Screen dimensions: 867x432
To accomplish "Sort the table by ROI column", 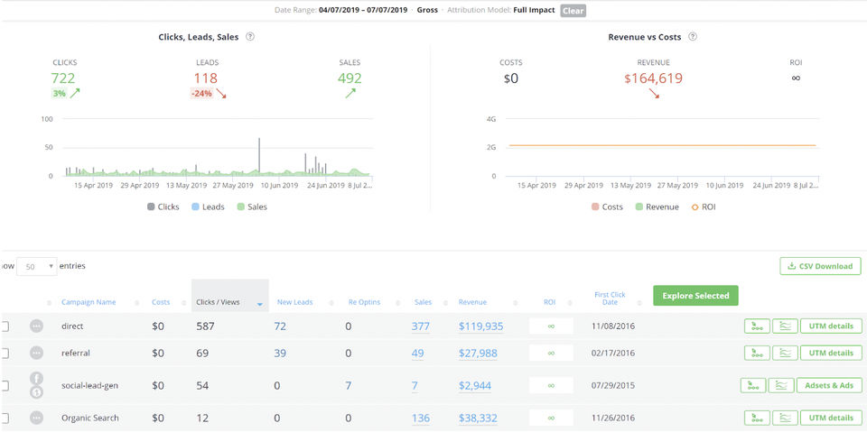I will (550, 302).
